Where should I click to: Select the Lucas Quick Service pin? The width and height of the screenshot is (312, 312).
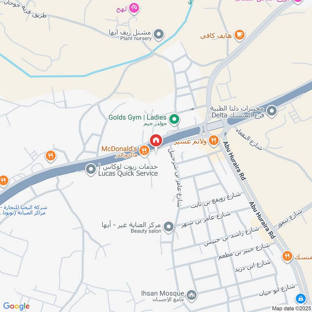click(91, 169)
